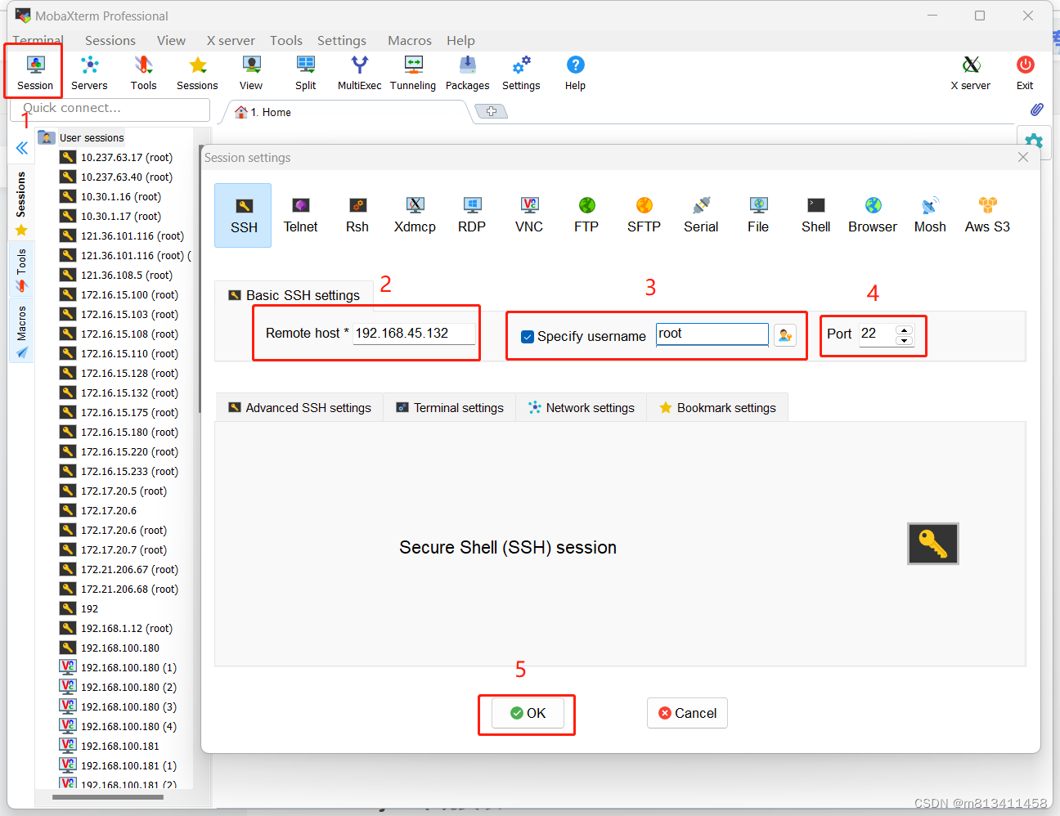Image resolution: width=1060 pixels, height=816 pixels.
Task: Open the View toolbar icon
Action: coord(251,73)
